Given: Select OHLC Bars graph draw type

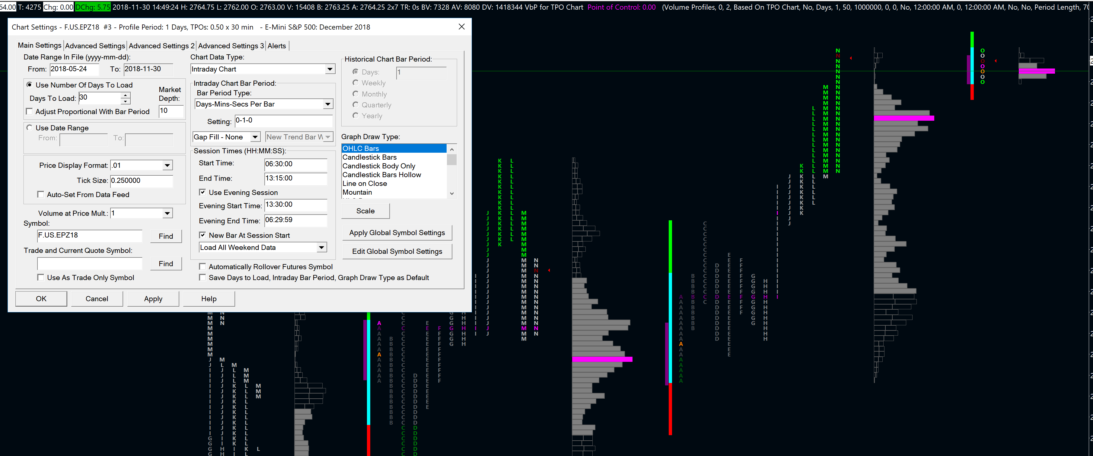Looking at the screenshot, I should click(394, 148).
